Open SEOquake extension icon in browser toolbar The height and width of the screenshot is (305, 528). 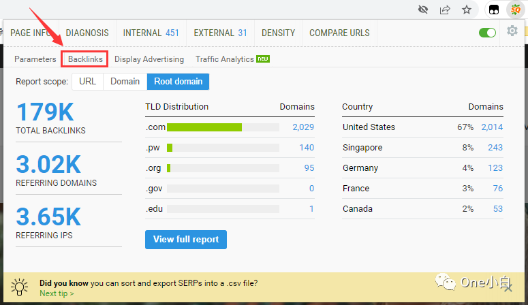(515, 10)
